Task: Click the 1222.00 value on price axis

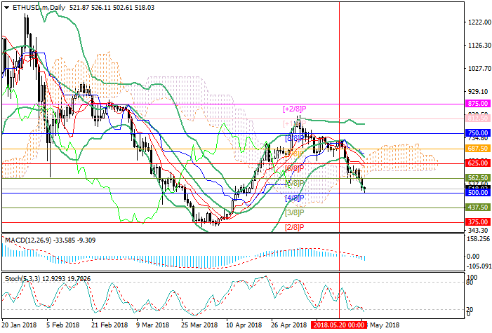Action: point(476,22)
